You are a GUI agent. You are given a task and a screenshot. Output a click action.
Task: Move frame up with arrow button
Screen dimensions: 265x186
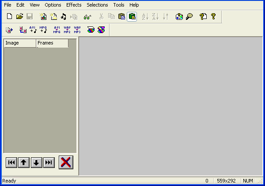click(x=24, y=163)
